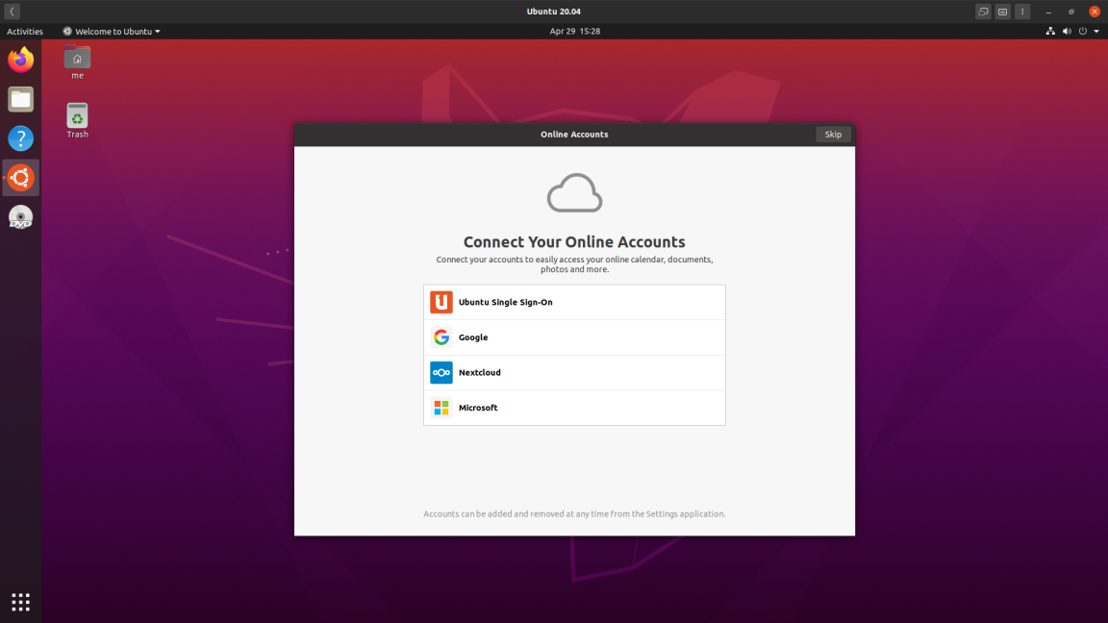Click the Ubuntu Single Sign-On icon

(x=441, y=301)
